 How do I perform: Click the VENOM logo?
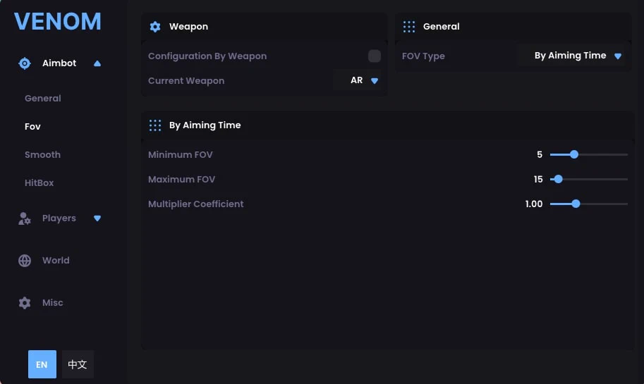click(58, 21)
